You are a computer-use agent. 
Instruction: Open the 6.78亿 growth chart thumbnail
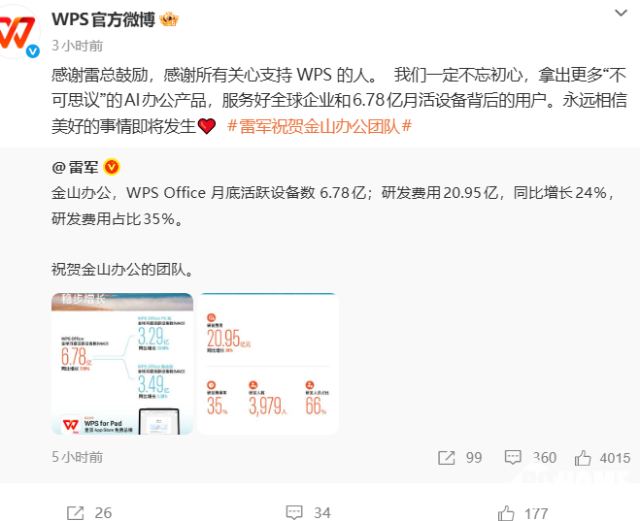tap(122, 364)
